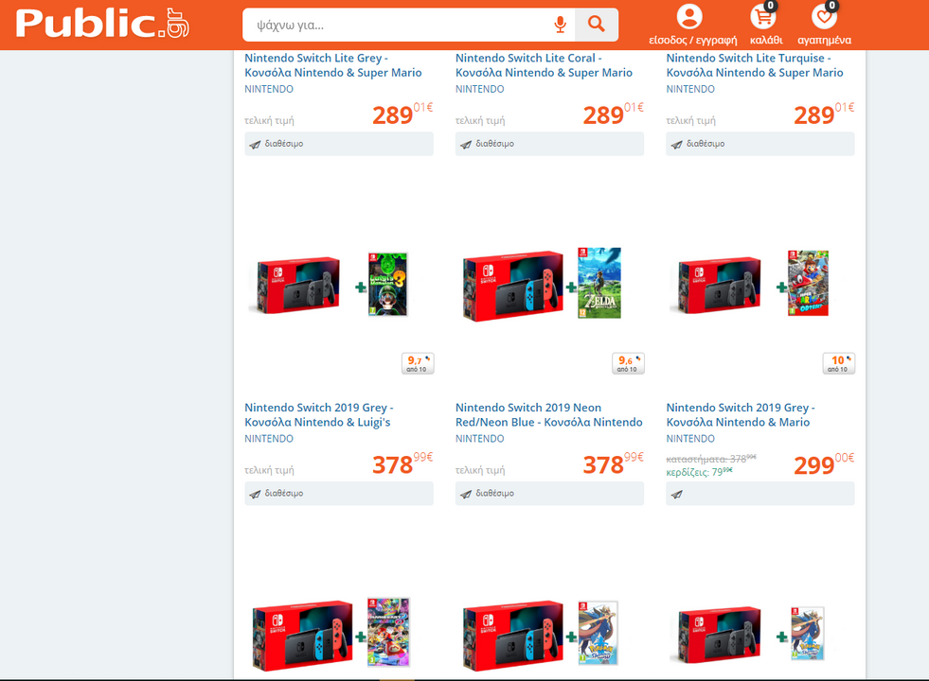This screenshot has height=681, width=929.
Task: Open Nintendo Switch 2019 Grey Luigi's link
Action: (x=319, y=415)
